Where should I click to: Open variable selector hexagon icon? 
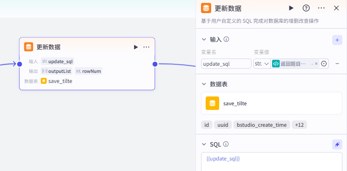click(x=324, y=64)
